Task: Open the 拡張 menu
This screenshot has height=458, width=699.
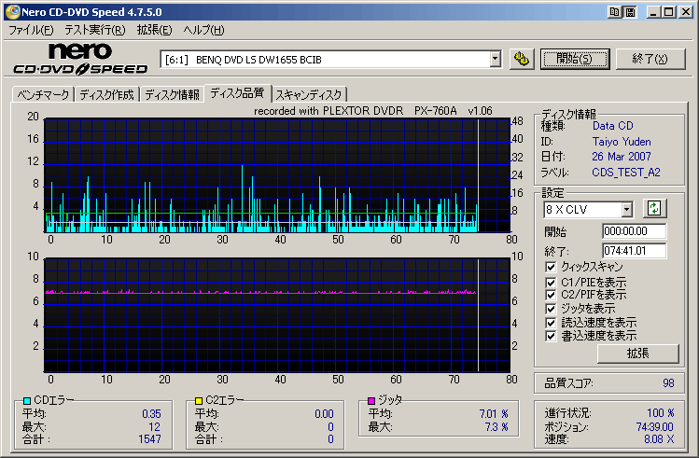Action: [x=154, y=30]
